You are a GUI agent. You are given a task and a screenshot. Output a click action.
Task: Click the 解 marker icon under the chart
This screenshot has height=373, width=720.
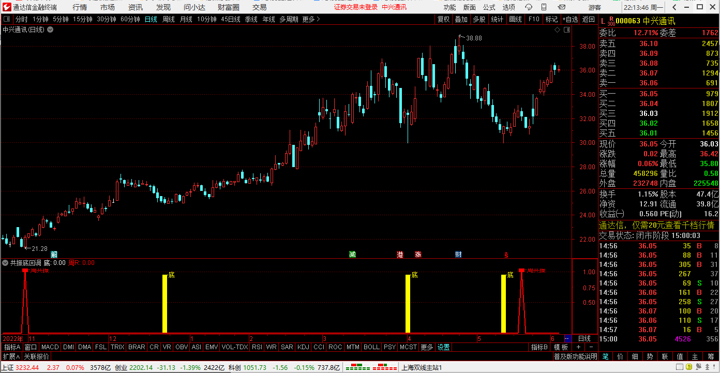[x=54, y=254]
